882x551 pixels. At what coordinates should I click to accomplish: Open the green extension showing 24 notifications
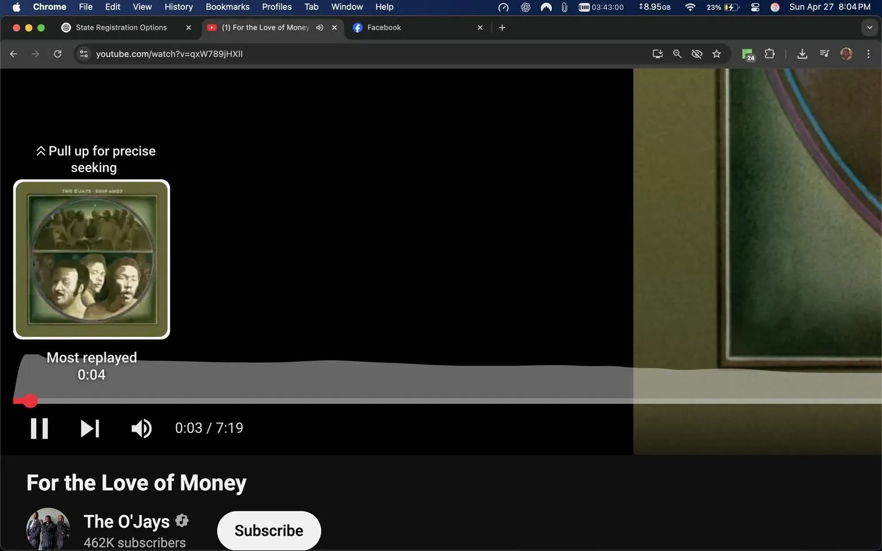pos(747,53)
